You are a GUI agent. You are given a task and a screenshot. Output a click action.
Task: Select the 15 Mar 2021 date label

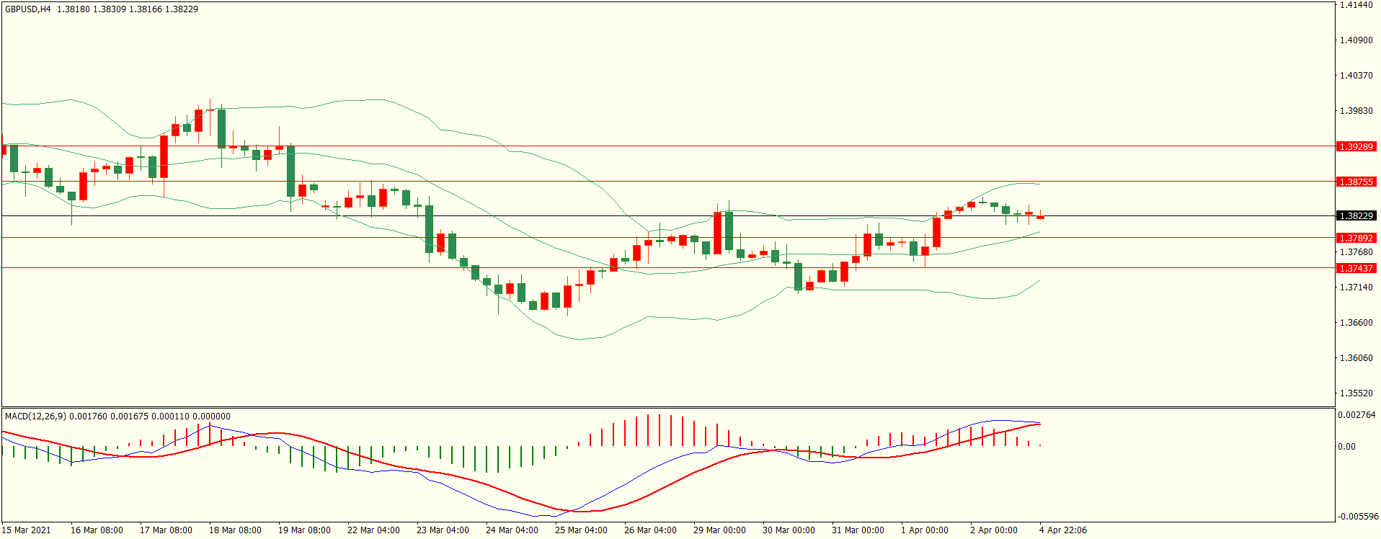[x=27, y=530]
